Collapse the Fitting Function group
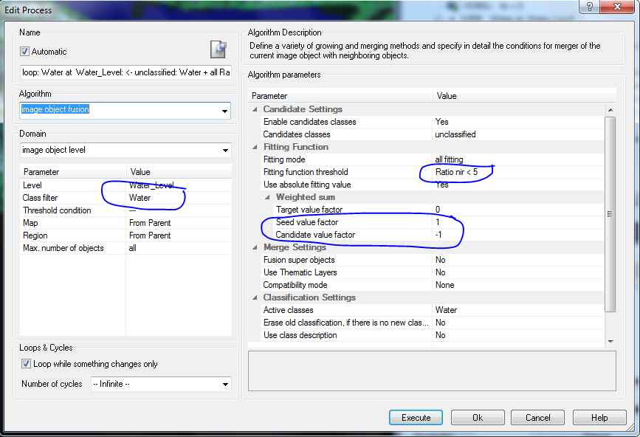640x437 pixels. 255,147
